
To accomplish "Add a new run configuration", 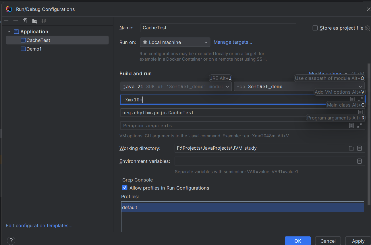I will pos(6,21).
